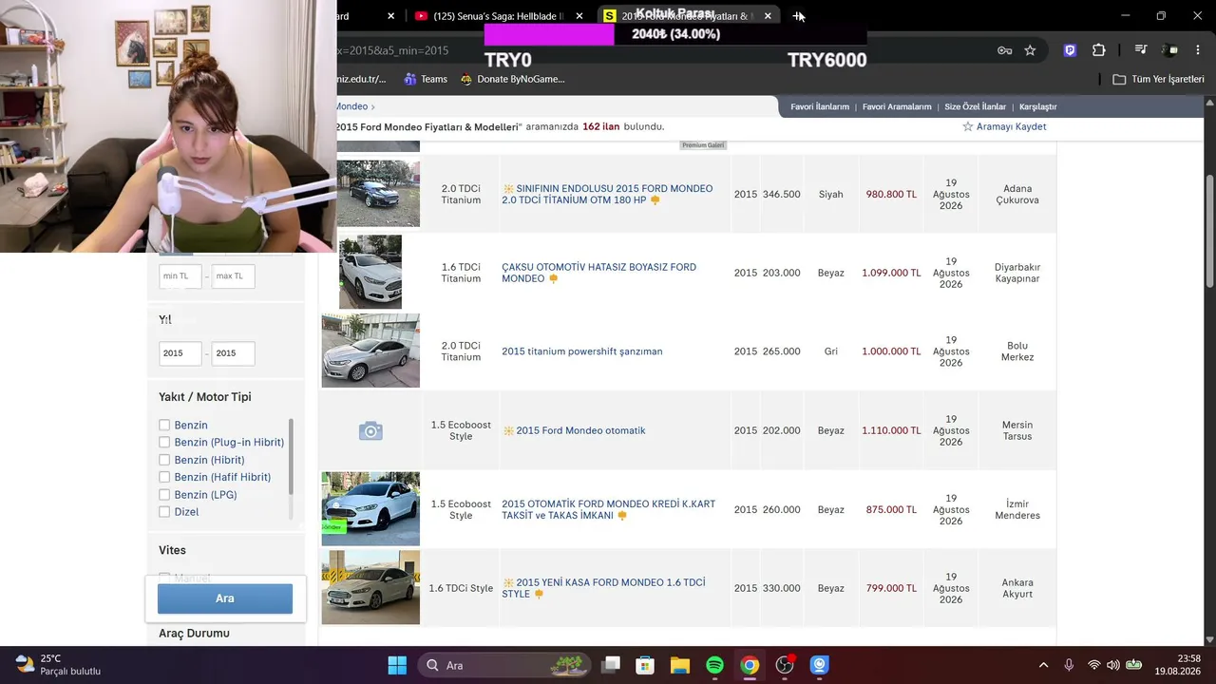The width and height of the screenshot is (1216, 684).
Task: Check the Benzin fuel type checkbox
Action: [164, 426]
